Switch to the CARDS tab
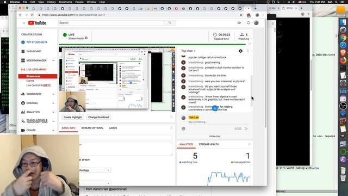 113,128
